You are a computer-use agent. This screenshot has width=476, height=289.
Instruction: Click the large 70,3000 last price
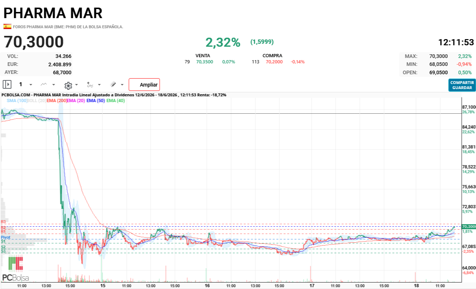[34, 42]
